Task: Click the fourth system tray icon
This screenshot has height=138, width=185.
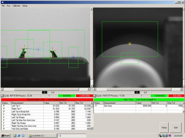Action: click(170, 136)
